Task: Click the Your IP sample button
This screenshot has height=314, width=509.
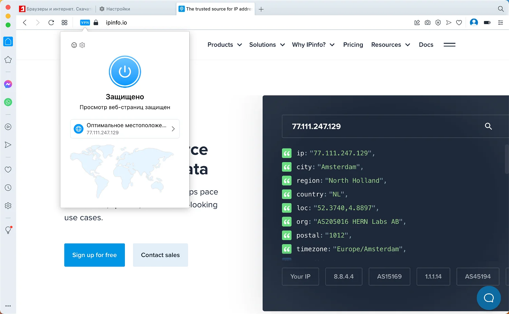Action: click(x=300, y=276)
